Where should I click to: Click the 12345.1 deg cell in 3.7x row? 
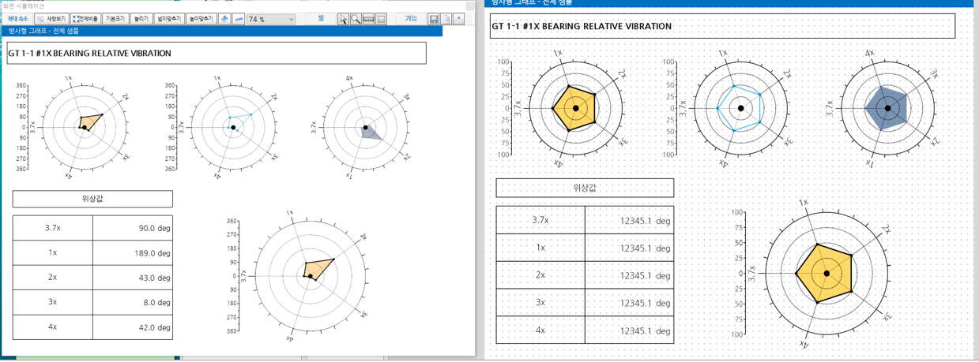pos(630,220)
